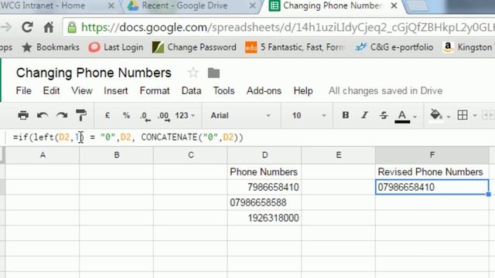Select column D header
The height and width of the screenshot is (278, 495).
pos(265,155)
